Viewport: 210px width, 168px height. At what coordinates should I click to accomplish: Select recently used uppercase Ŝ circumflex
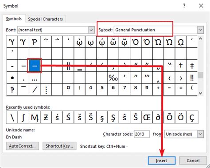136,118
